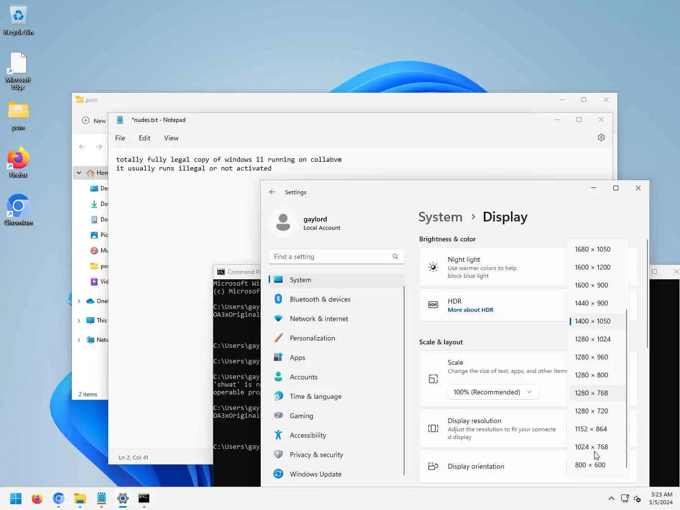Open Bluetooth & devices settings category
This screenshot has height=510, width=680.
pyautogui.click(x=336, y=299)
